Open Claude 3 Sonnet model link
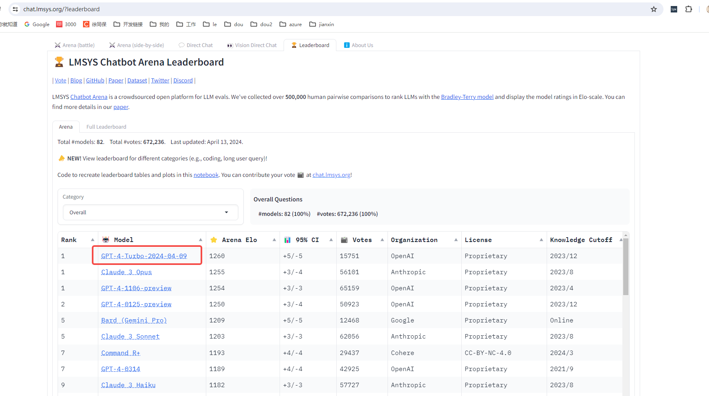 tap(131, 336)
